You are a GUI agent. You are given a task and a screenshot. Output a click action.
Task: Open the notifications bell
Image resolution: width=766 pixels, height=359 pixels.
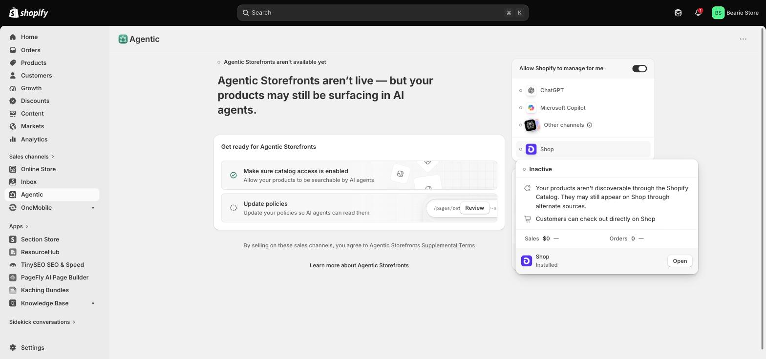[x=698, y=13]
